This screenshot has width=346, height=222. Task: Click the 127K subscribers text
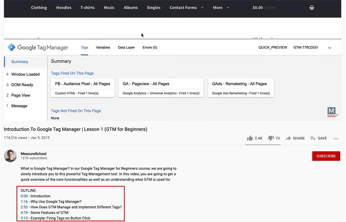point(34,158)
